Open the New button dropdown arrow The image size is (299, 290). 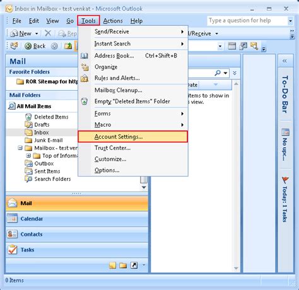coord(37,33)
